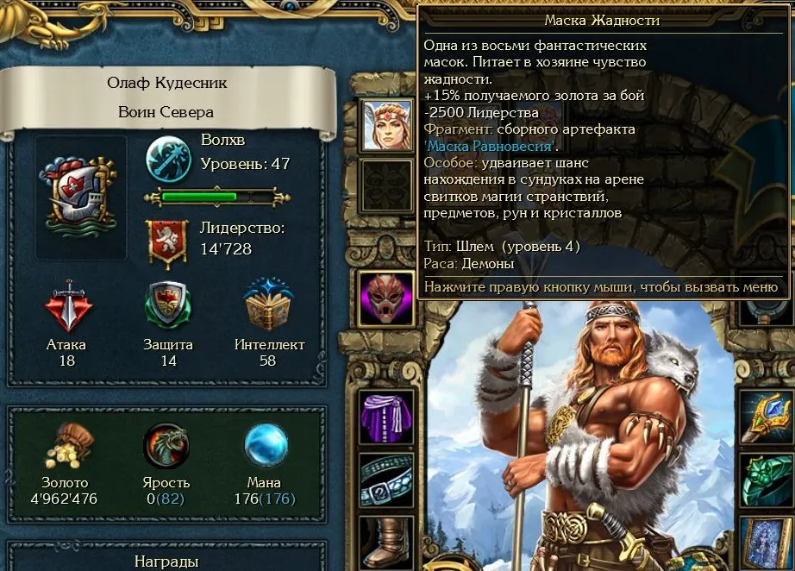Click the blue Mana orb icon
Screen dimensions: 795x571
tap(266, 445)
